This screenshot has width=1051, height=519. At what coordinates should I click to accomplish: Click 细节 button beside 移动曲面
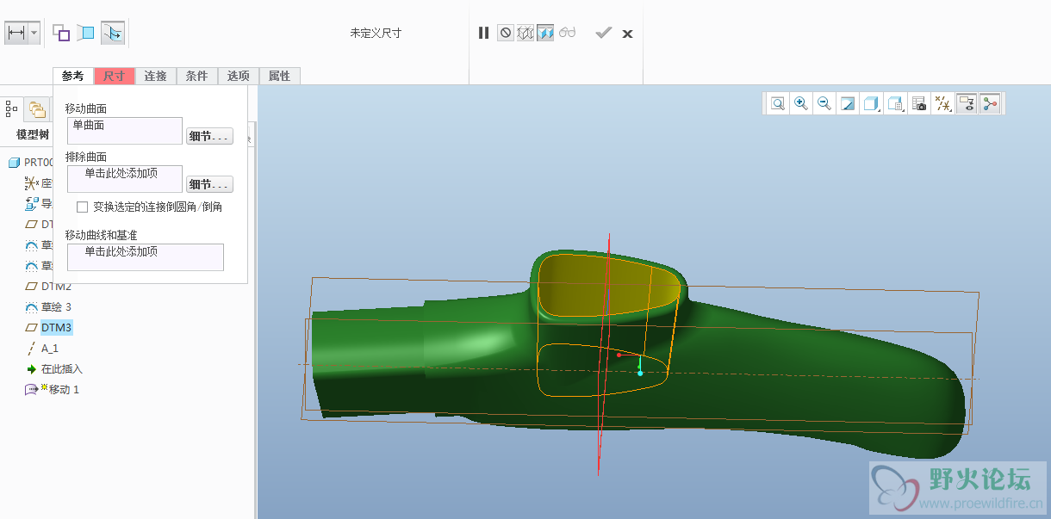tap(209, 136)
